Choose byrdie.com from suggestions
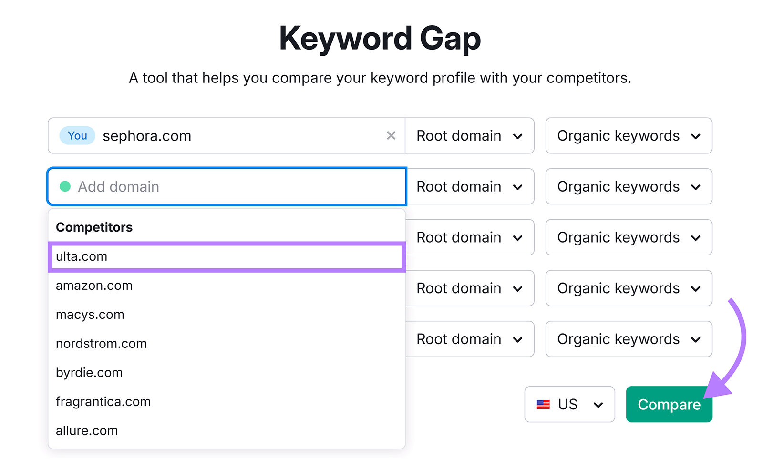Screen dimensions: 763x459 [x=89, y=372]
